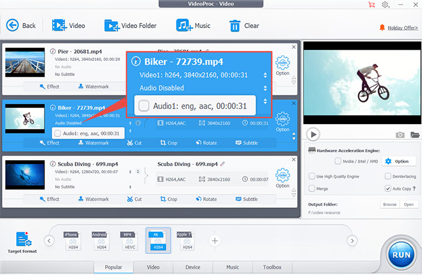Open Effect for Scuba Diving video

[x=49, y=199]
